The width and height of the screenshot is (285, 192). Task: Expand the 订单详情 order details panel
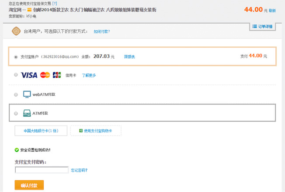pos(263,27)
